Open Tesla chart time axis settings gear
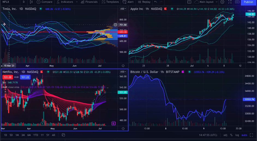 coord(123,66)
